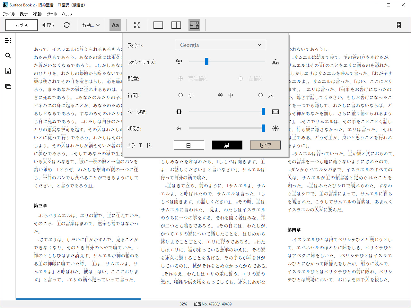The width and height of the screenshot is (411, 308).
Task: Click the 第三章 chapter heading
Action: click(40, 206)
